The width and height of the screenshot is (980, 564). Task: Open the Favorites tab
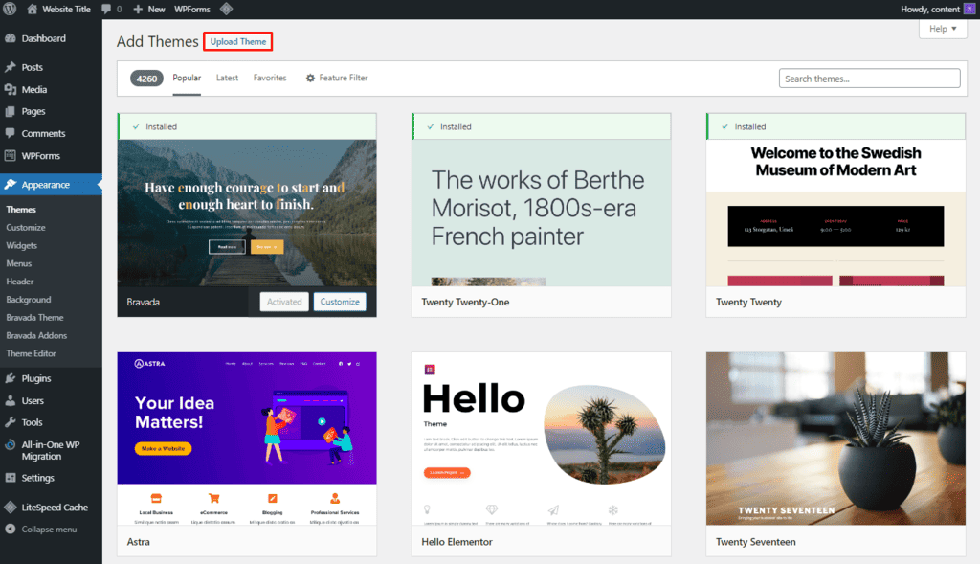pyautogui.click(x=268, y=78)
